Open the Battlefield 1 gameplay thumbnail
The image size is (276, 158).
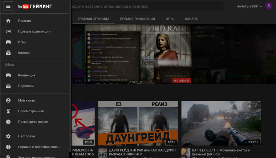click(x=221, y=123)
